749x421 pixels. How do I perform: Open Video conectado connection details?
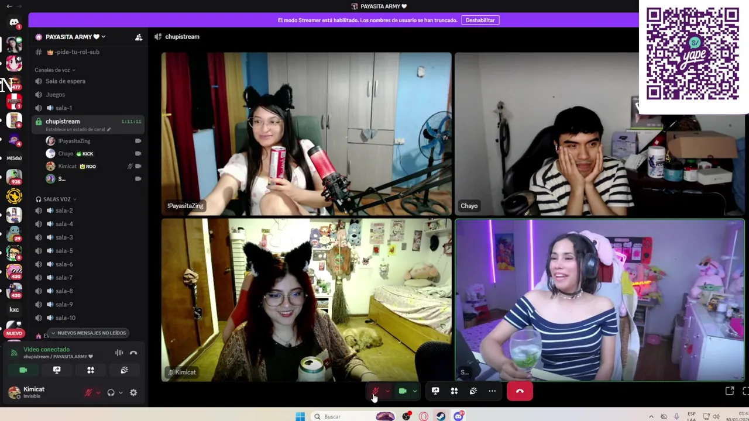[47, 350]
